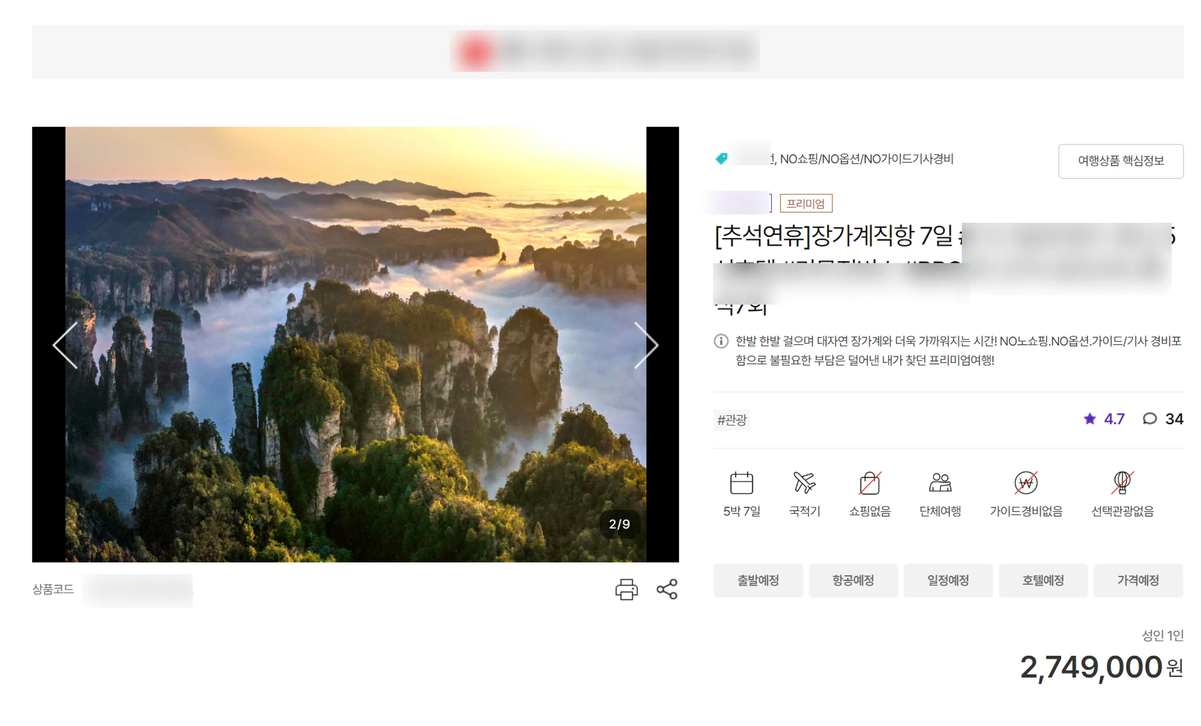Click the NO쇼핑/NO옵션/NO가이드기사경비 text
This screenshot has width=1201, height=726.
pos(867,159)
